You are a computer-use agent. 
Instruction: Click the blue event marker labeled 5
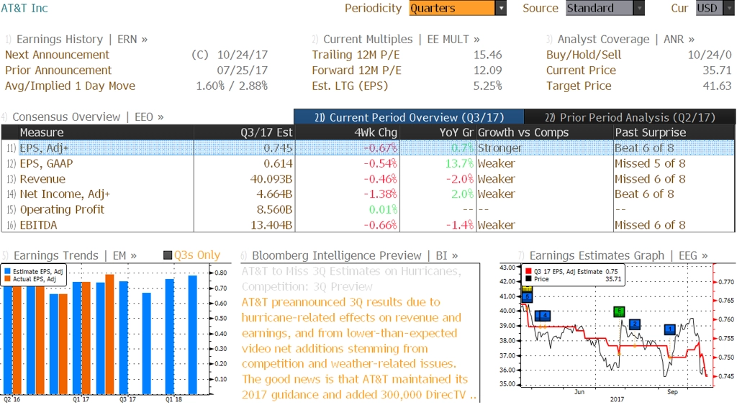tap(527, 297)
